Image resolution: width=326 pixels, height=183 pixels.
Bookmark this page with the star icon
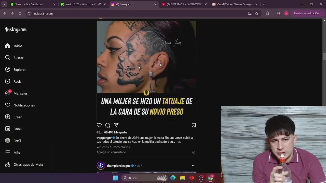pyautogui.click(x=256, y=13)
